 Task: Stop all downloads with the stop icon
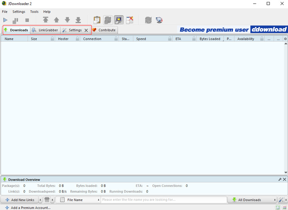(27, 20)
